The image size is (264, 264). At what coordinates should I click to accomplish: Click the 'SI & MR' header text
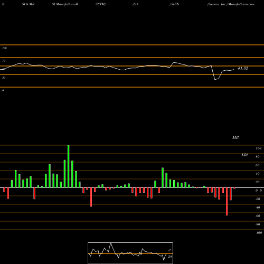28,4
